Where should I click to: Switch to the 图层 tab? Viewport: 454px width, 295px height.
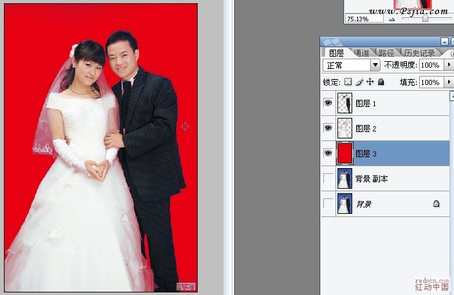pyautogui.click(x=336, y=53)
